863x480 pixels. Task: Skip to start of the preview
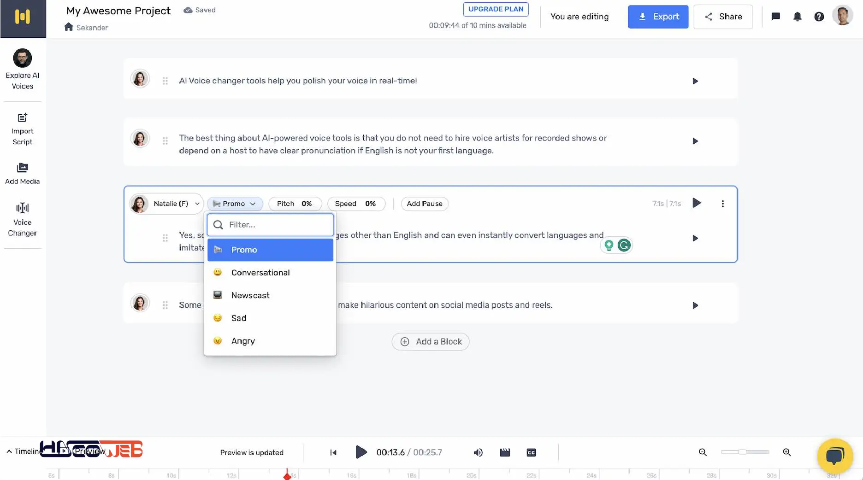coord(333,452)
